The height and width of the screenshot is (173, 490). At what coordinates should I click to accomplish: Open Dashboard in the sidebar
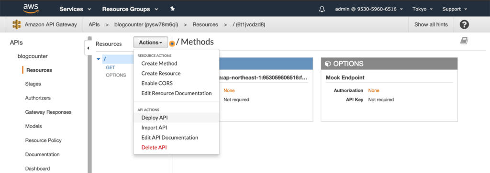tap(37, 168)
